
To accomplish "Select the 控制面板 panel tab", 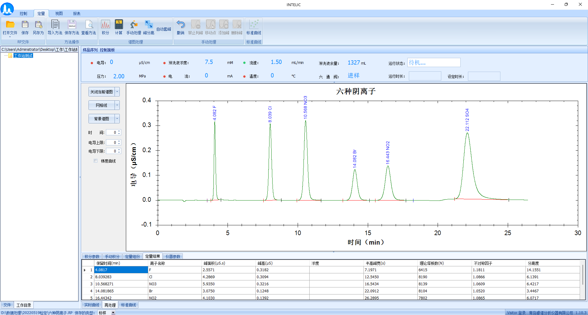I will coord(107,50).
